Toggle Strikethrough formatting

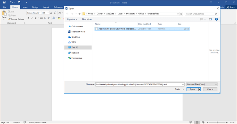41,18
